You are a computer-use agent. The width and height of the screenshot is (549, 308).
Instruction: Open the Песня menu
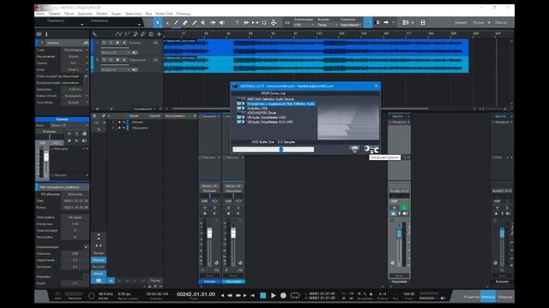(x=69, y=14)
